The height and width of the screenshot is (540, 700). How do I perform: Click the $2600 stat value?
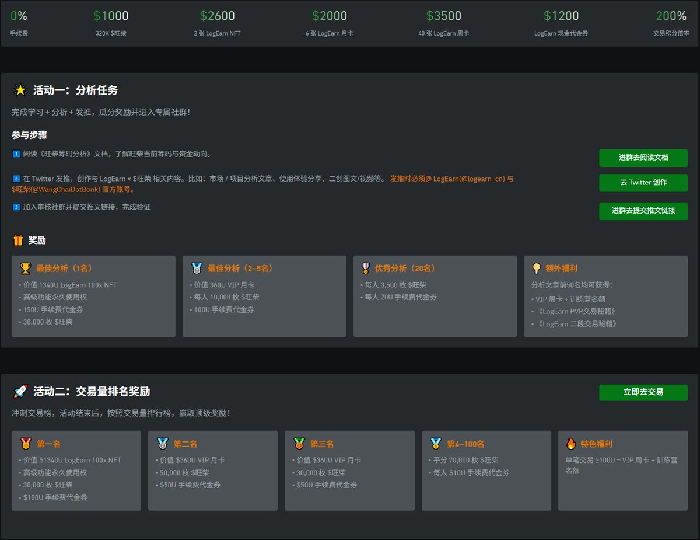point(217,16)
